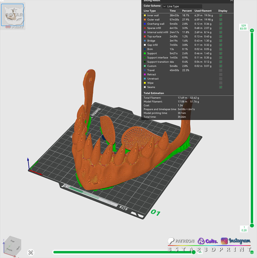Click the Outer wall orange color swatch
Image resolution: width=257 pixels, height=258 pixels.
pos(145,20)
